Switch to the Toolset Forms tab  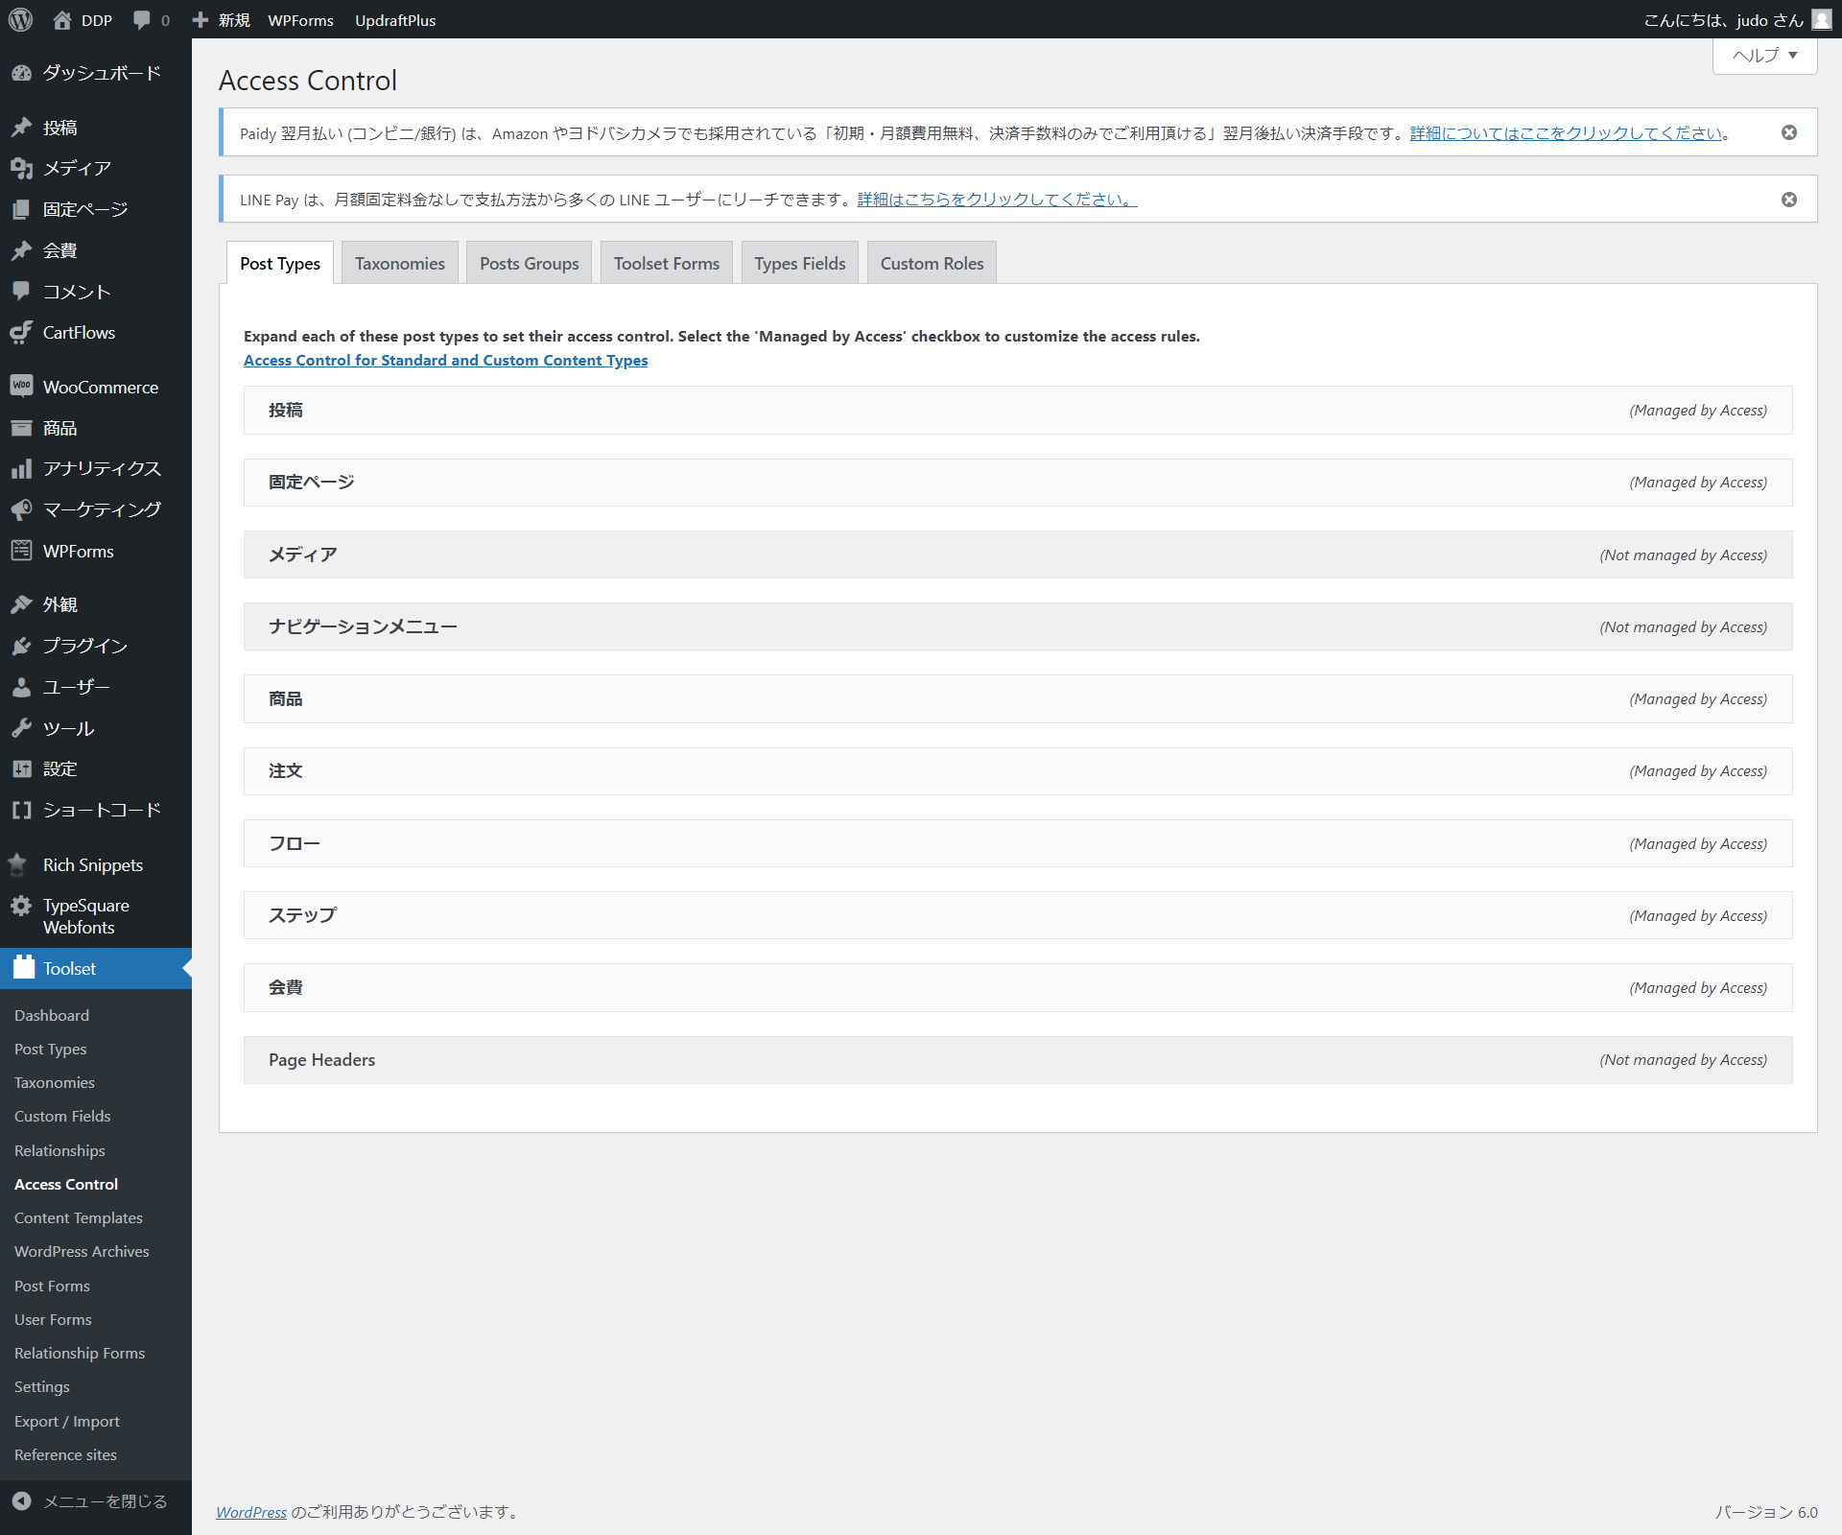tap(667, 263)
